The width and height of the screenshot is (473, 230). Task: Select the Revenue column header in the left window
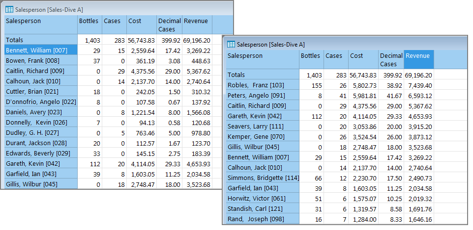pos(197,25)
